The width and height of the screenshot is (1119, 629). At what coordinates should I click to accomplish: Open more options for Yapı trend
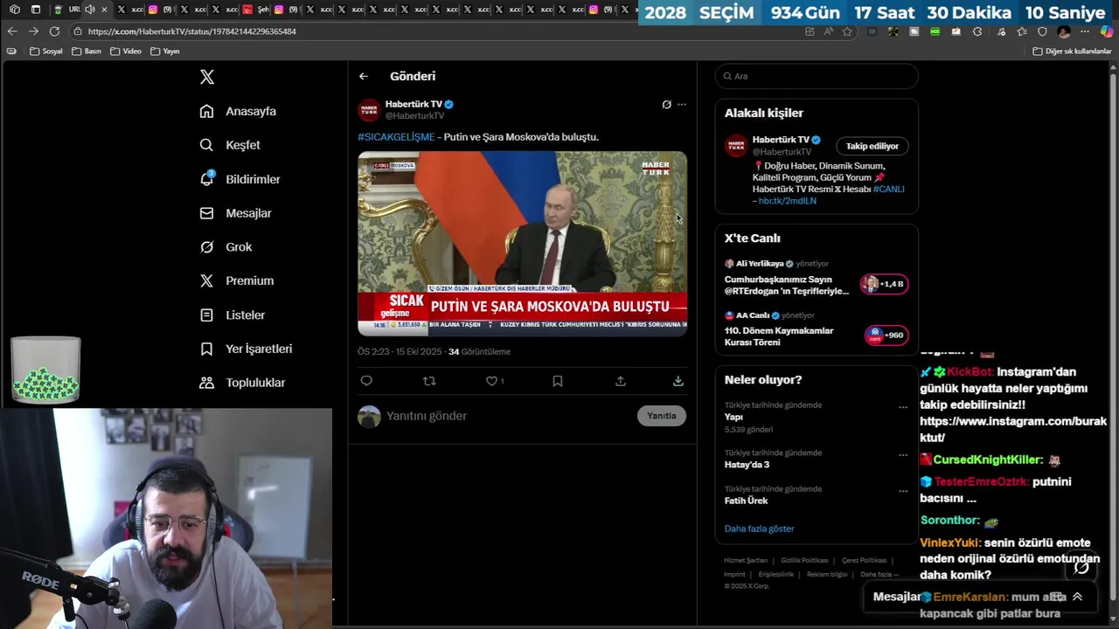point(903,407)
